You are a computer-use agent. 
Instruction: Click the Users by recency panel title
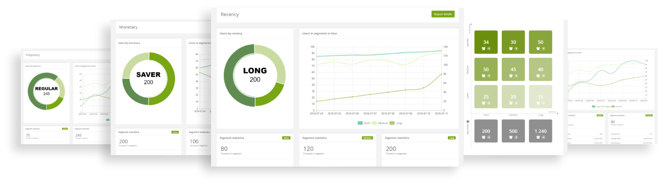pos(231,33)
